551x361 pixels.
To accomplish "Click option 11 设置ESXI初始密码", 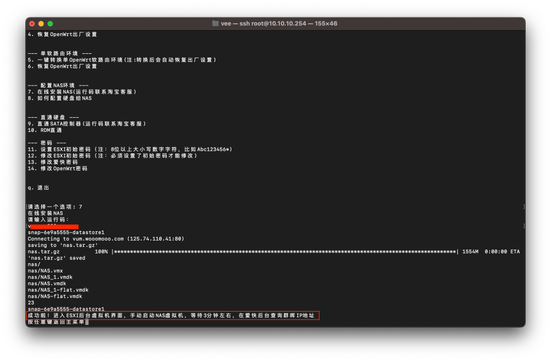I will (x=130, y=149).
